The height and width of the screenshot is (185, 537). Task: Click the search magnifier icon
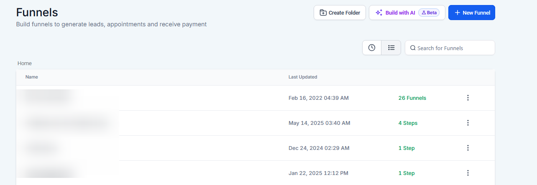tap(413, 48)
